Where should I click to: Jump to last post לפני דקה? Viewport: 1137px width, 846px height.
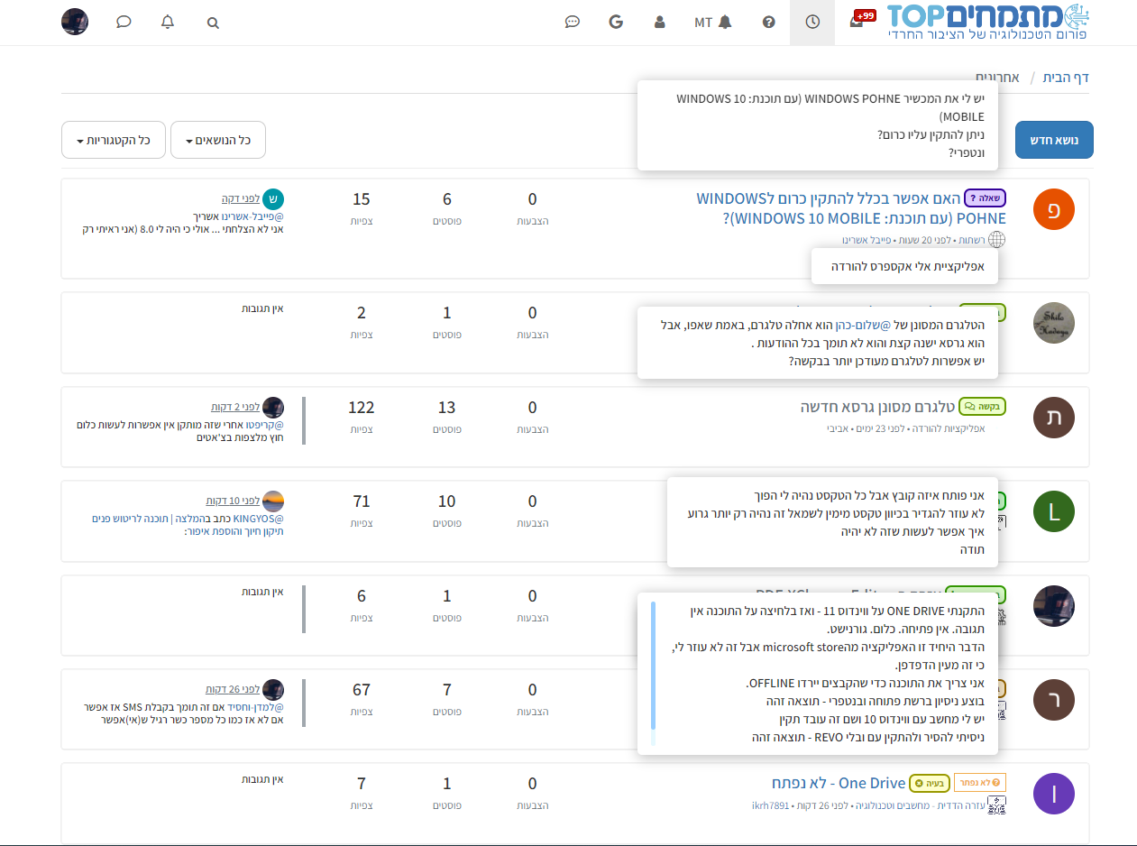click(x=240, y=198)
